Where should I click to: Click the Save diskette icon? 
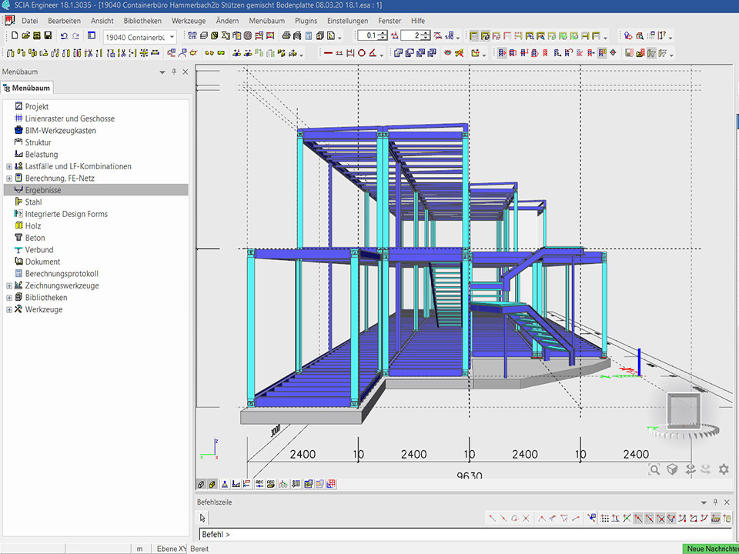pos(48,36)
